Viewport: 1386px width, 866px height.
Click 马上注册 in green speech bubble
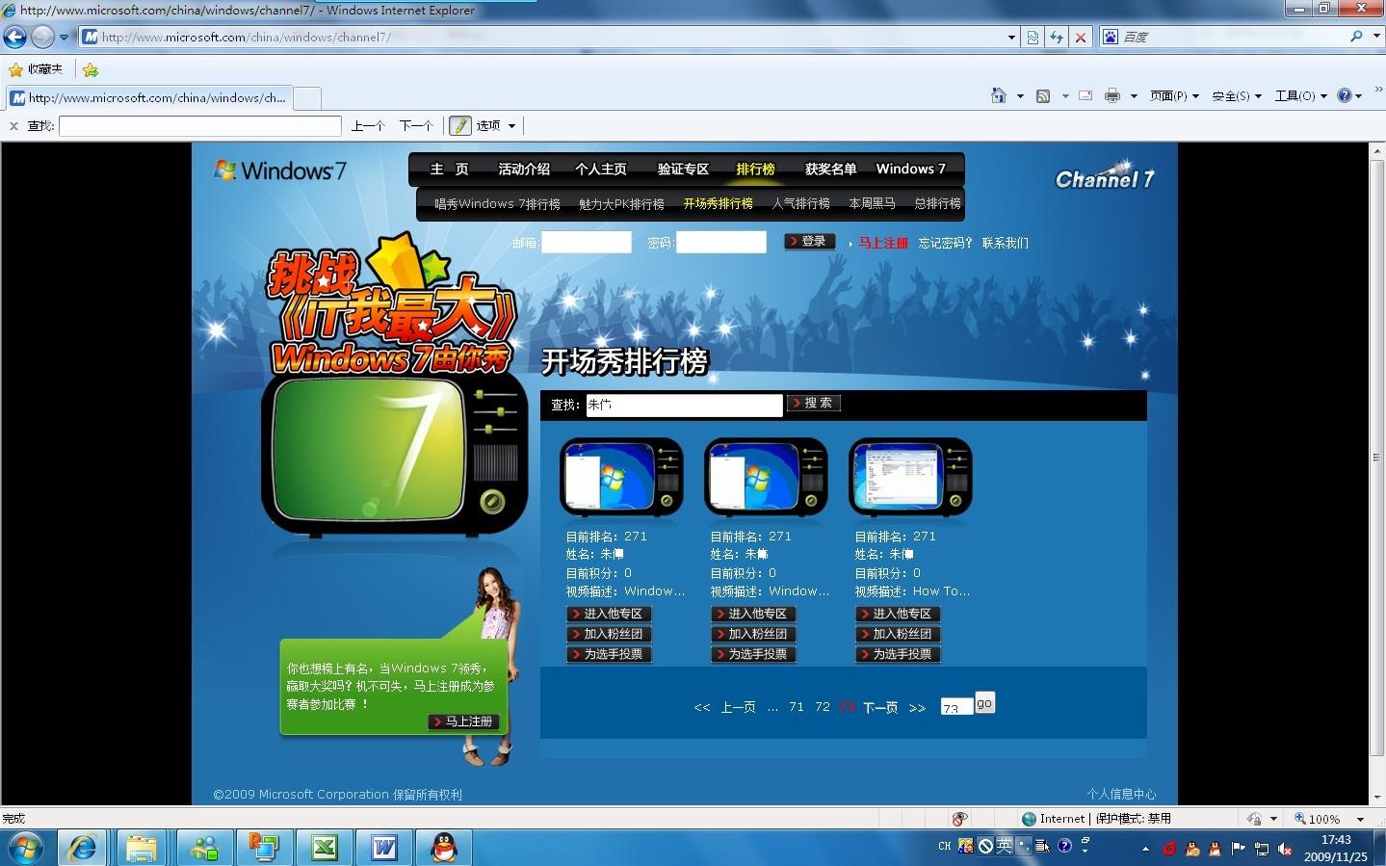(464, 722)
